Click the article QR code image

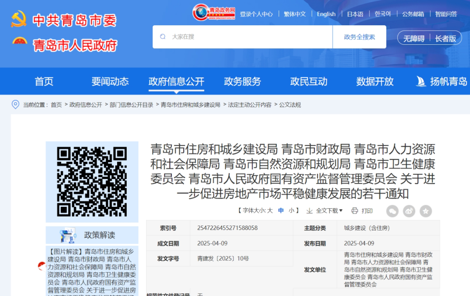[x=92, y=182]
